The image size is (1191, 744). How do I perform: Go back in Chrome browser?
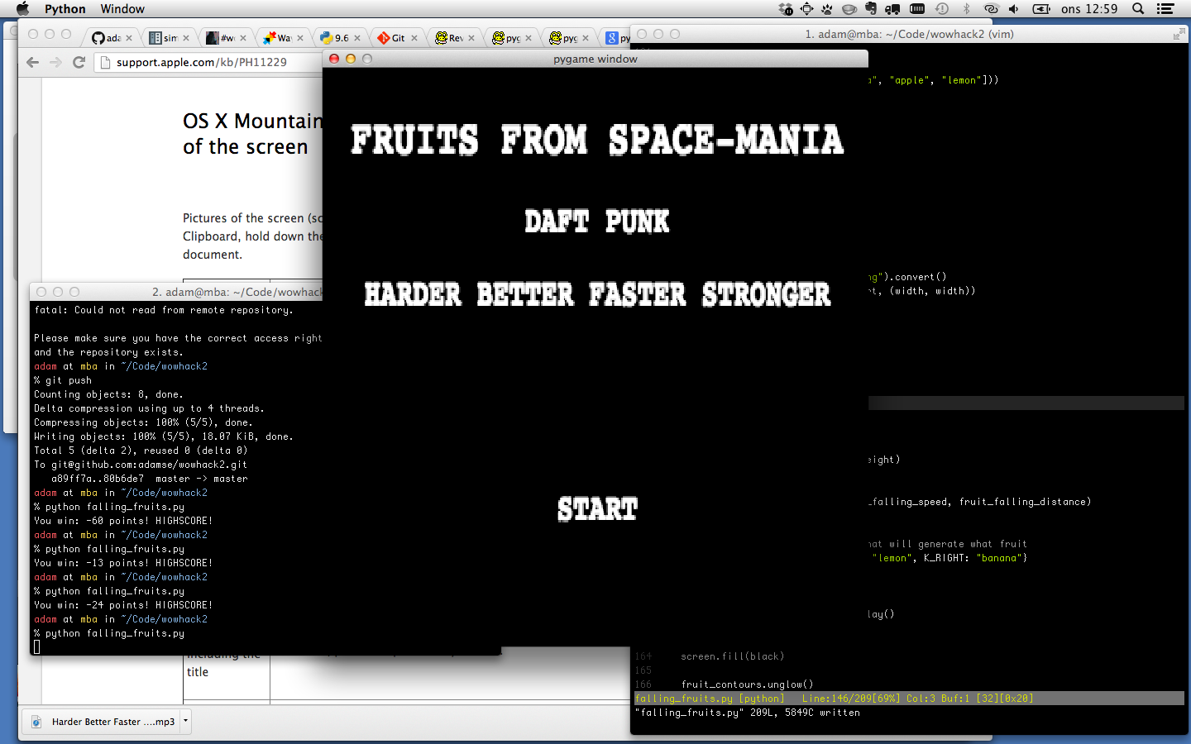coord(32,62)
